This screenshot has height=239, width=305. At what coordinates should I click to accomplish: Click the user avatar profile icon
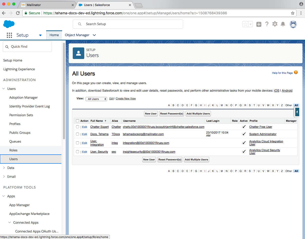[293, 24]
